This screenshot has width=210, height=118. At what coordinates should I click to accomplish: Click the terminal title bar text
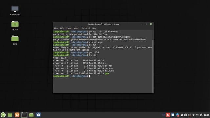103,24
